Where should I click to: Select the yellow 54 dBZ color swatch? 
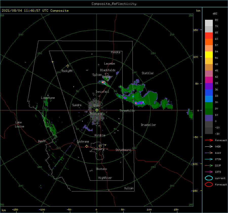coord(209,54)
